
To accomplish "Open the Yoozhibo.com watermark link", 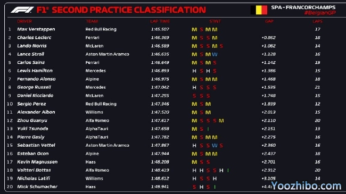I will point(306,186).
